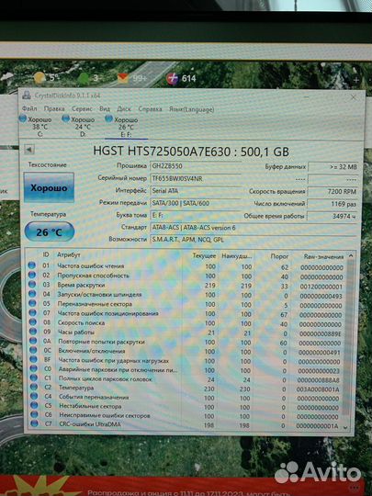Click the raw value 0000000889E

click(321, 334)
